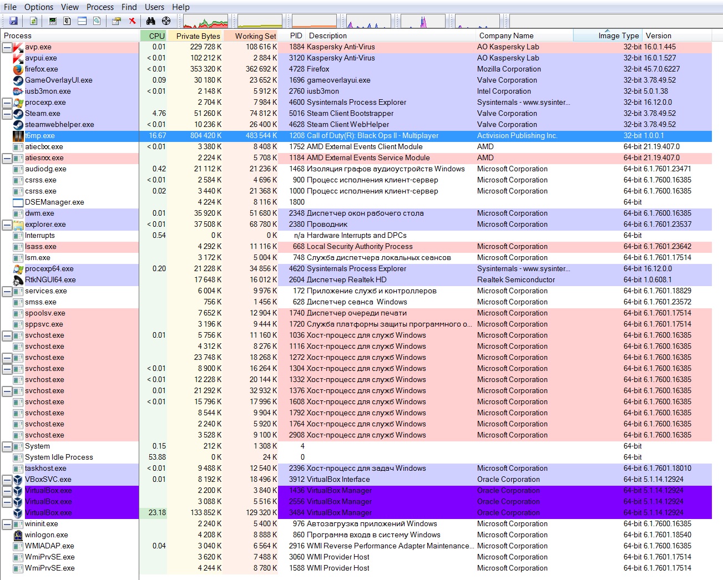Open the View menu

coord(70,7)
